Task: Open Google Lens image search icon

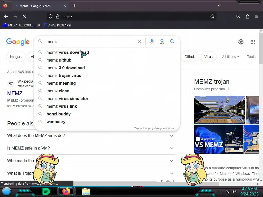Action: coord(162,42)
